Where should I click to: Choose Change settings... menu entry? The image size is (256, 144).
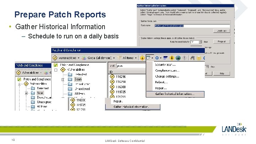coord(167,76)
